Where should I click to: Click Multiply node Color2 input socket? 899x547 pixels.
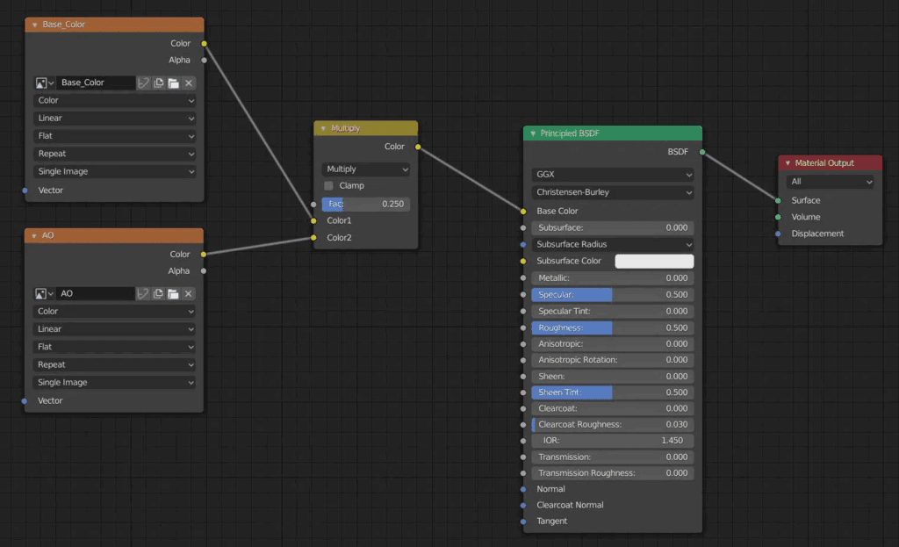[x=313, y=237]
